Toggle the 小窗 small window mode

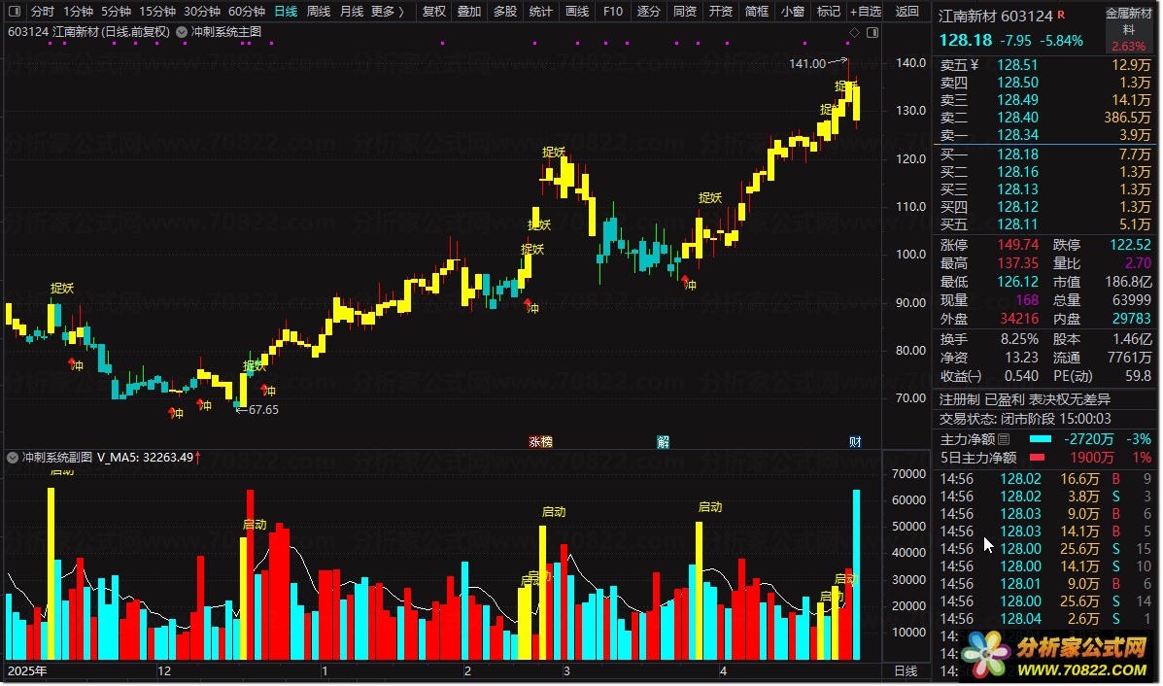point(792,12)
